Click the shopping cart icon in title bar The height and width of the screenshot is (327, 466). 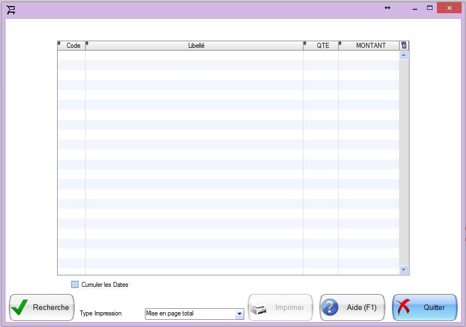coord(11,9)
